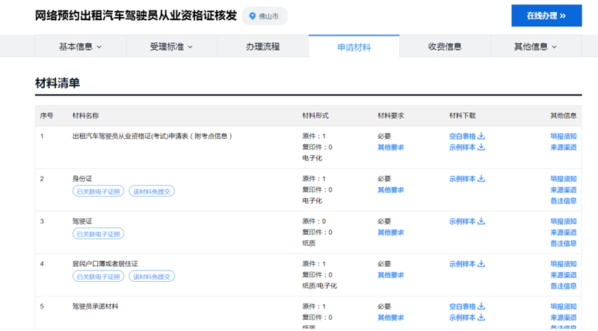
Task: Open 备注信息 link for 驾驶证 row
Action: pos(563,243)
